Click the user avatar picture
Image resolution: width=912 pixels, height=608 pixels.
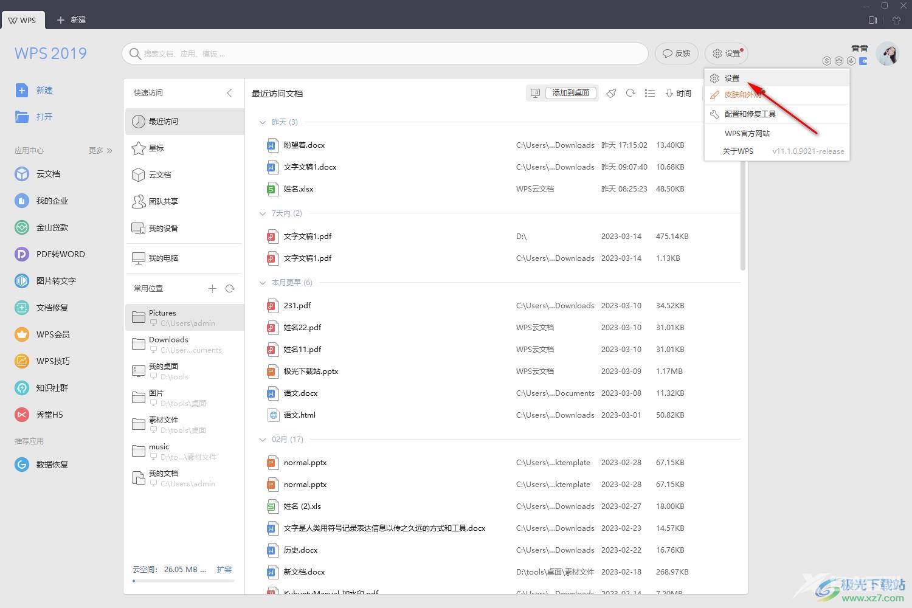pyautogui.click(x=888, y=54)
